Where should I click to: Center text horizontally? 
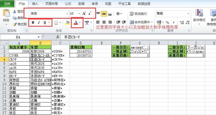(104, 22)
